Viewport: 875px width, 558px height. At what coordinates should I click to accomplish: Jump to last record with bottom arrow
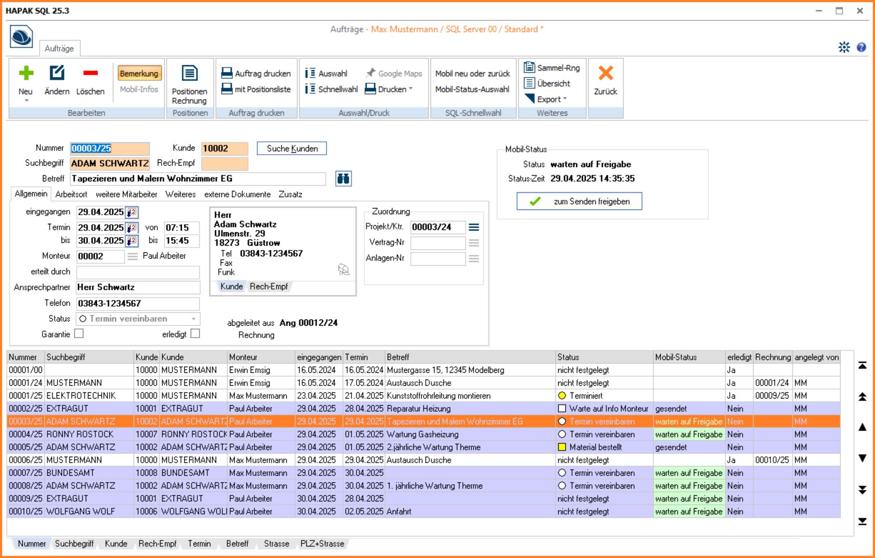[x=862, y=521]
